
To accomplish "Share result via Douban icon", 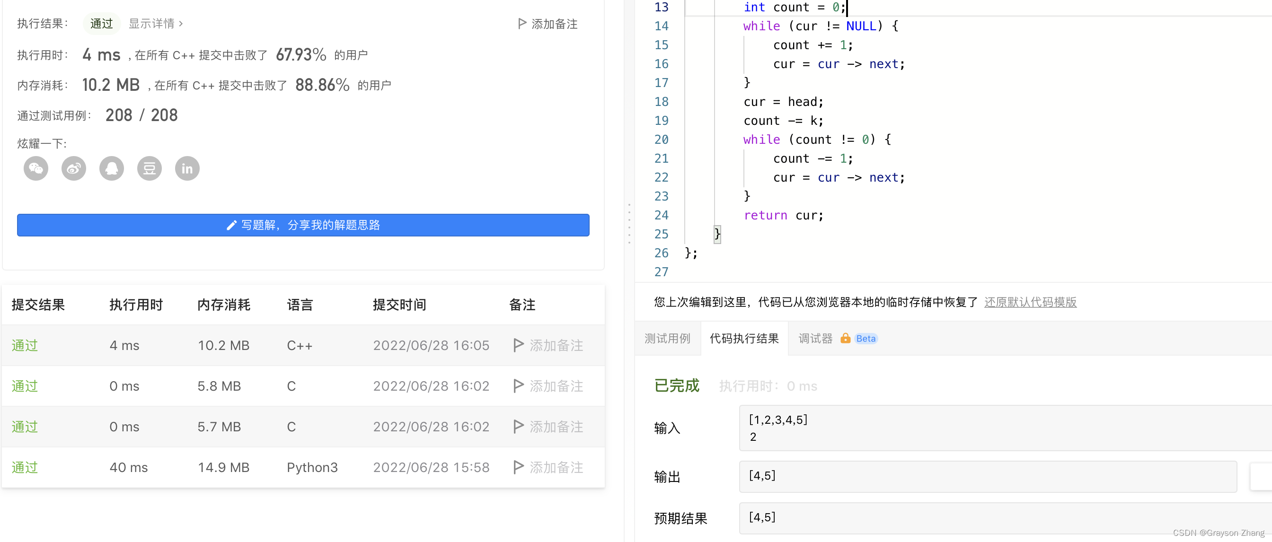I will pyautogui.click(x=149, y=169).
